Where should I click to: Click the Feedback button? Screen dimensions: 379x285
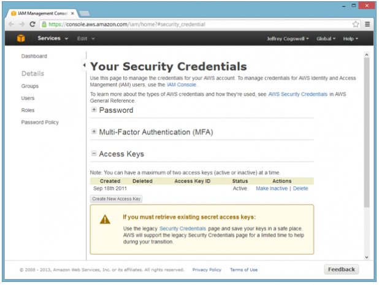click(x=341, y=269)
